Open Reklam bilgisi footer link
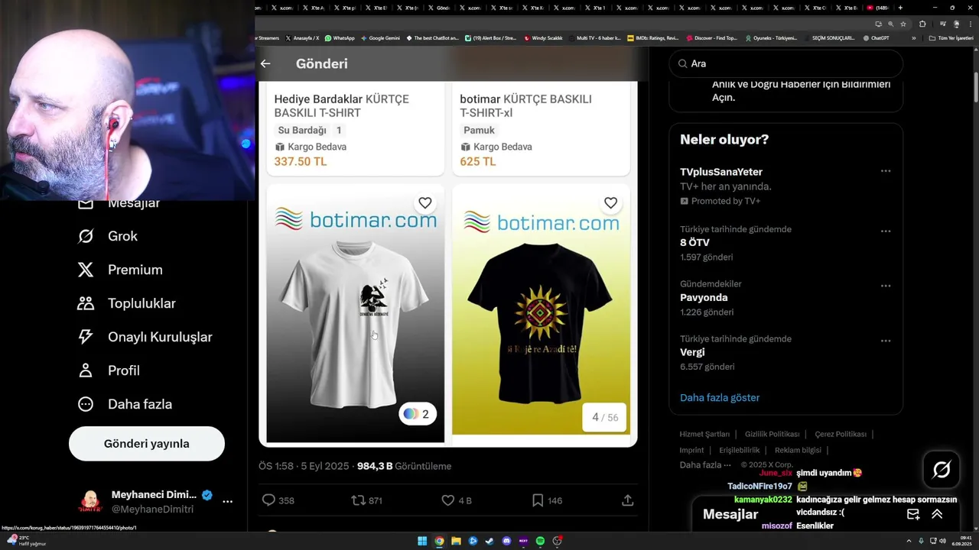The width and height of the screenshot is (979, 550). 798,450
